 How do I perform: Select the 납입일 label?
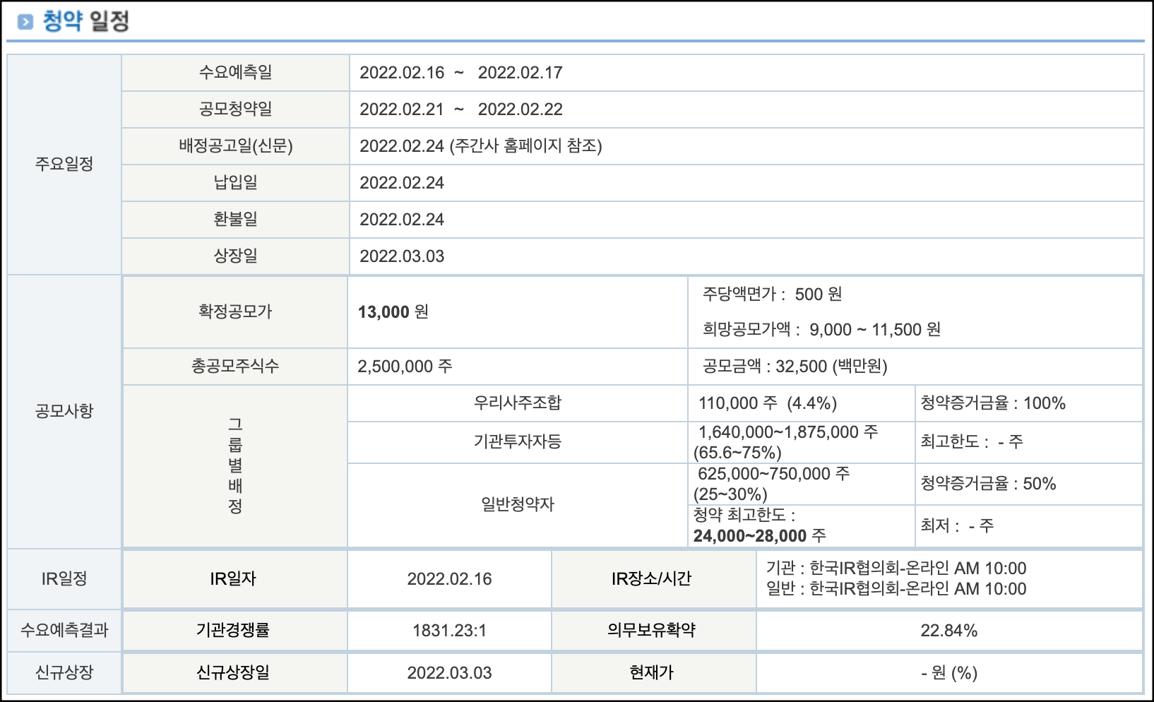coord(235,182)
